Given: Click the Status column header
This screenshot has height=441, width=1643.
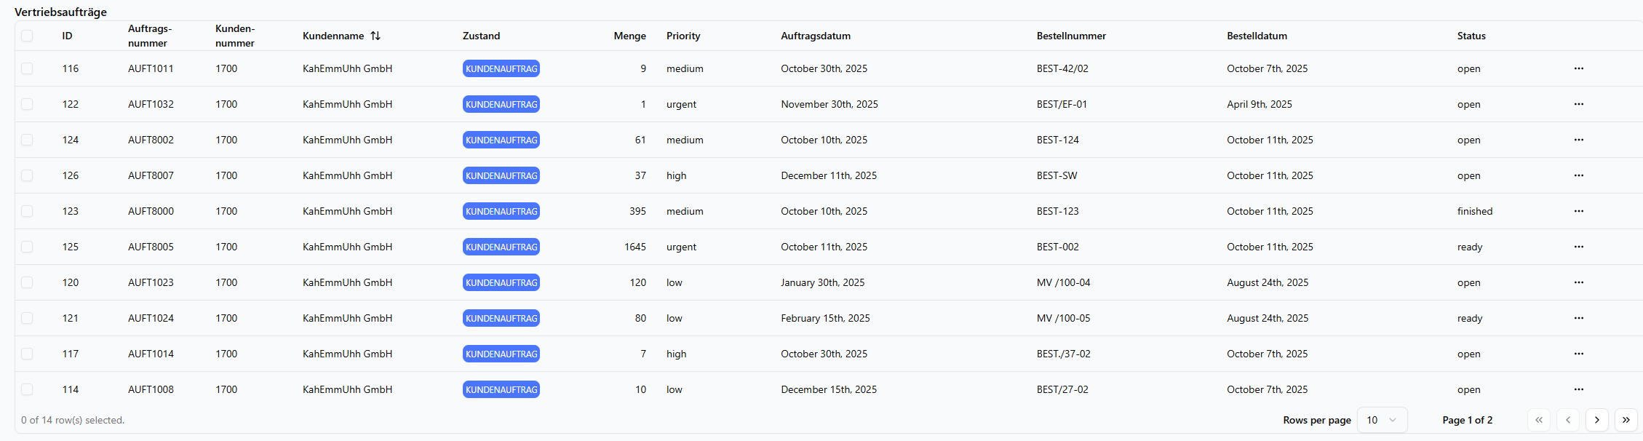Looking at the screenshot, I should pyautogui.click(x=1471, y=36).
